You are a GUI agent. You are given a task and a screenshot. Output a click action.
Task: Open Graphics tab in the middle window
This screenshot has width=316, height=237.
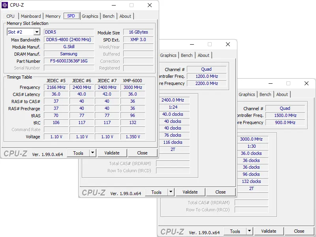tap(168, 55)
